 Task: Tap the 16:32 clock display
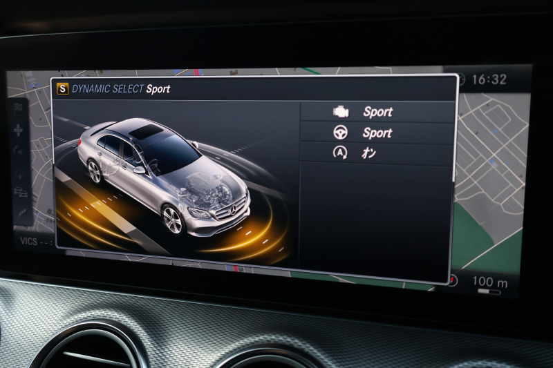[x=489, y=79]
